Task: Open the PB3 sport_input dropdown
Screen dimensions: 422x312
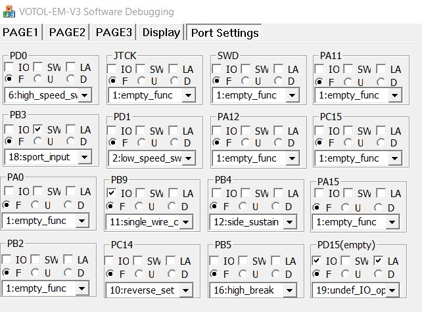Action: (x=84, y=157)
